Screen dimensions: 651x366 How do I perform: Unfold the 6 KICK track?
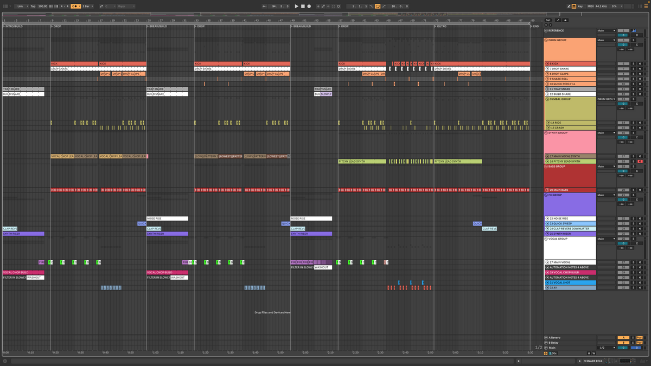click(x=548, y=63)
